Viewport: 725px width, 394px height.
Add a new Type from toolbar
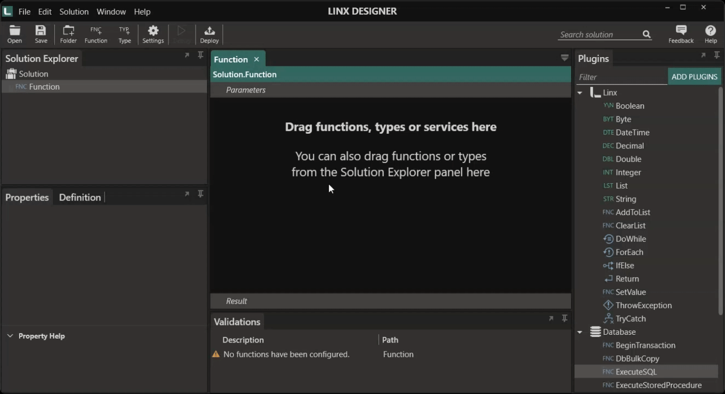125,34
